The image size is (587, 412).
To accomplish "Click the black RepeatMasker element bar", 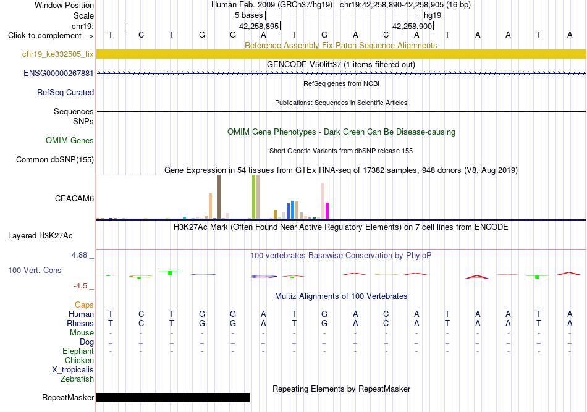I will (x=173, y=397).
